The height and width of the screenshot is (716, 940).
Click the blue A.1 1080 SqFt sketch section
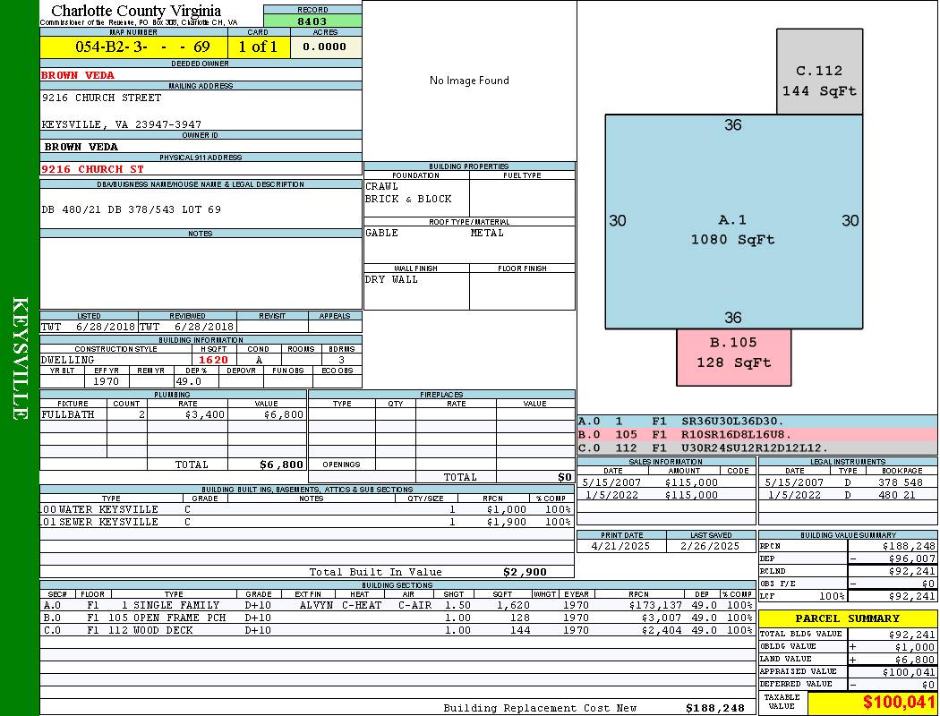pos(733,222)
